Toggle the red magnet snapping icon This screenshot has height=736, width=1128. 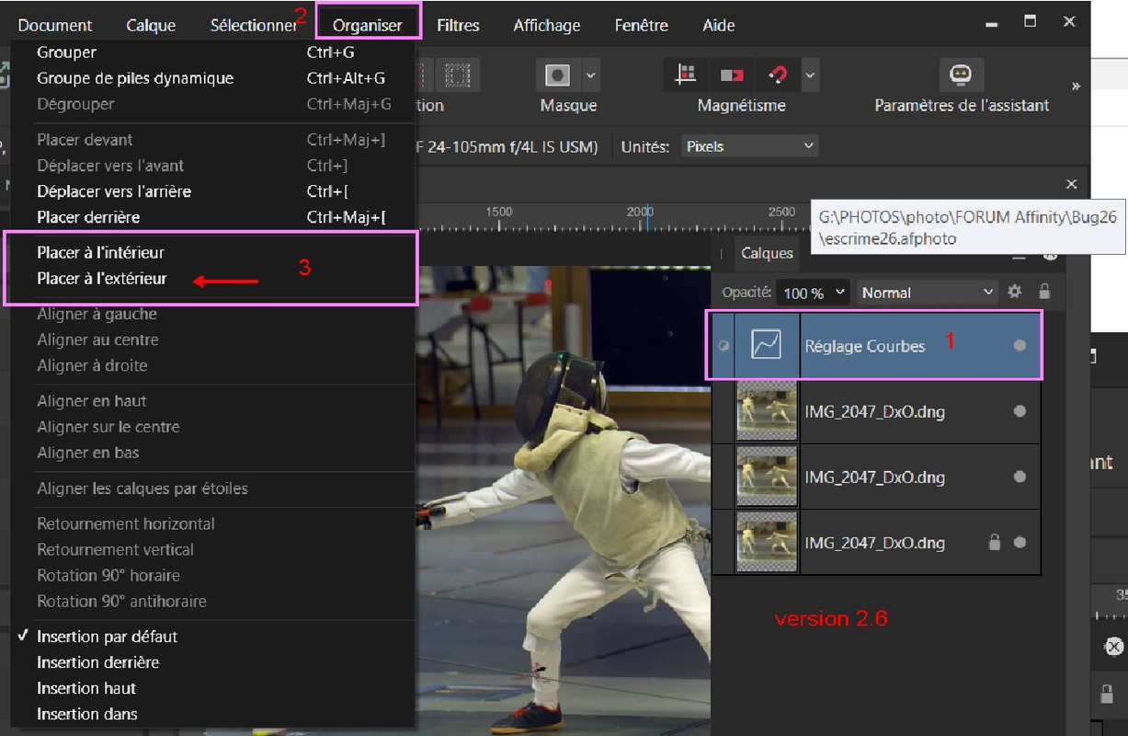(x=778, y=75)
